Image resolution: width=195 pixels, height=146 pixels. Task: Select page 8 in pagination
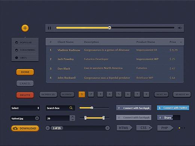click(146, 94)
